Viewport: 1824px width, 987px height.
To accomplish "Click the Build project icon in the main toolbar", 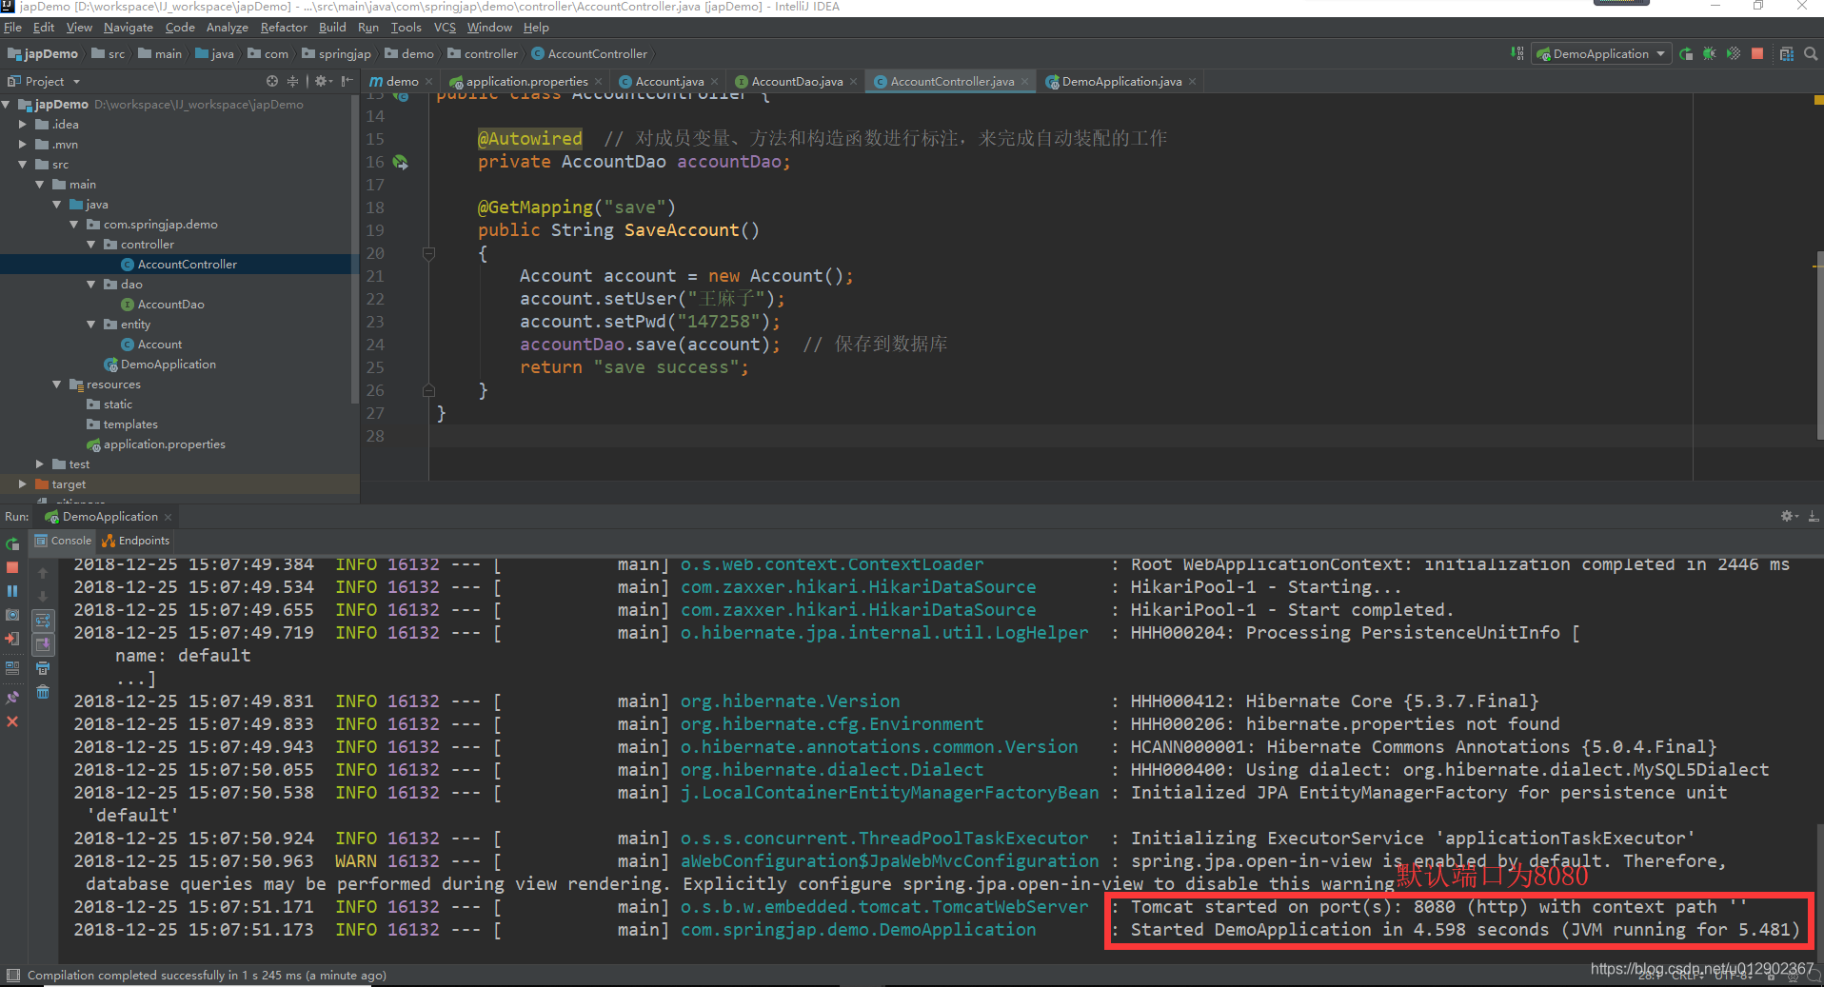I will 1517,53.
